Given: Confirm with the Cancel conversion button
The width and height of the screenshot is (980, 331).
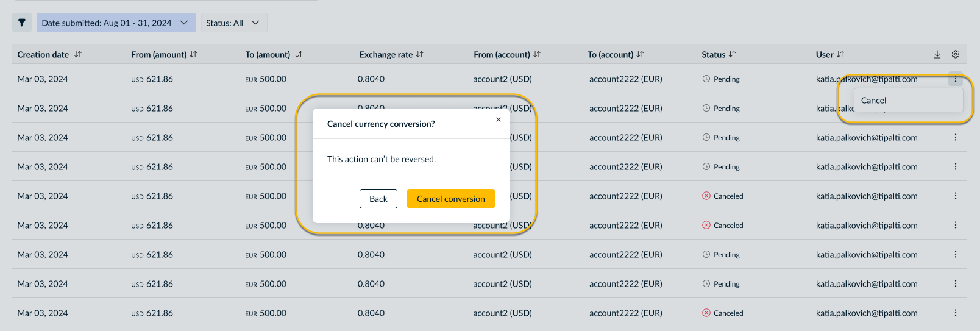Looking at the screenshot, I should (x=451, y=199).
